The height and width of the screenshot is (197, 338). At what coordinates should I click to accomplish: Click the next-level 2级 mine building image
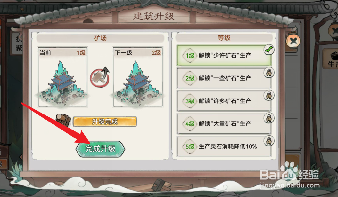(x=138, y=82)
